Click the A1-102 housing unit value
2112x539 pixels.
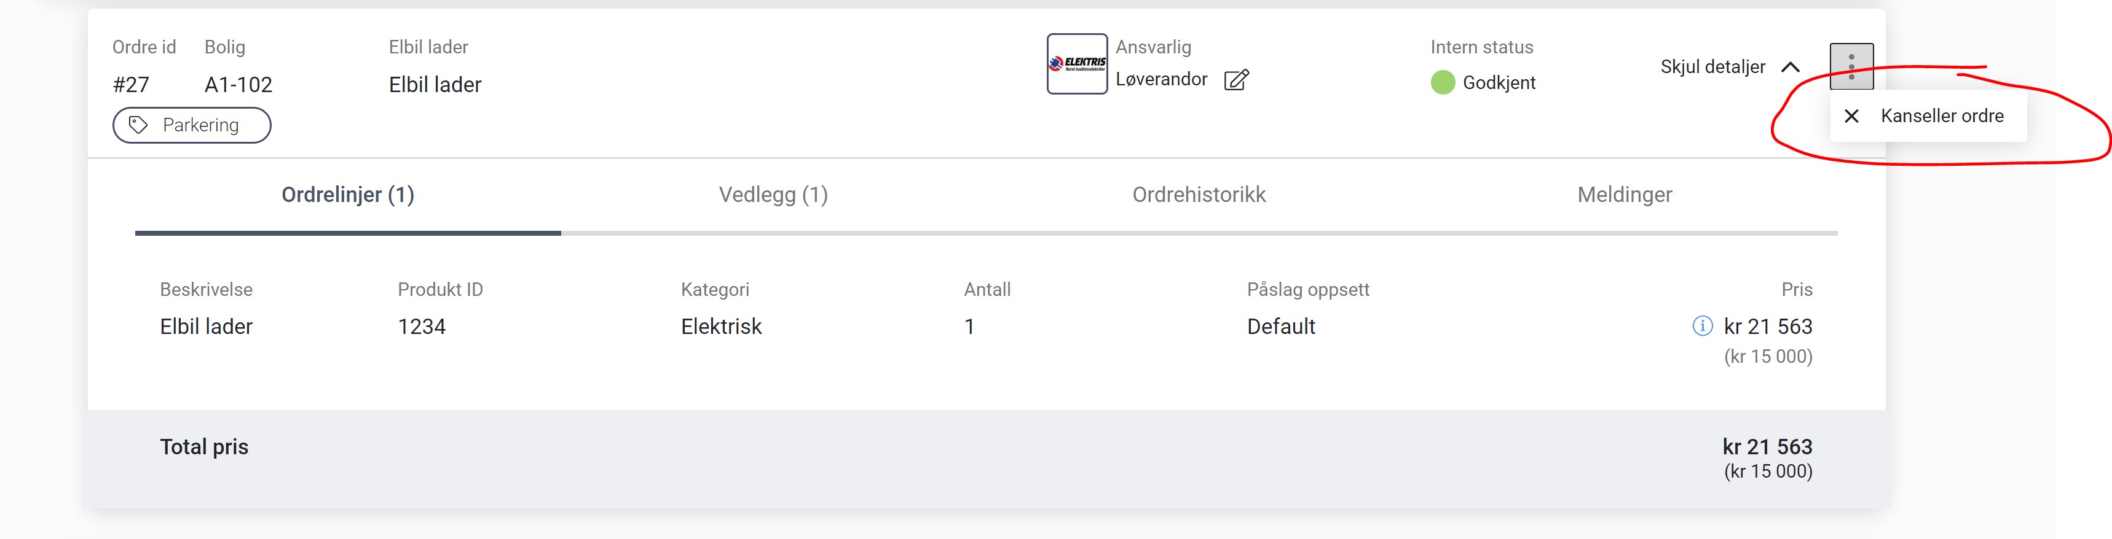click(x=238, y=84)
